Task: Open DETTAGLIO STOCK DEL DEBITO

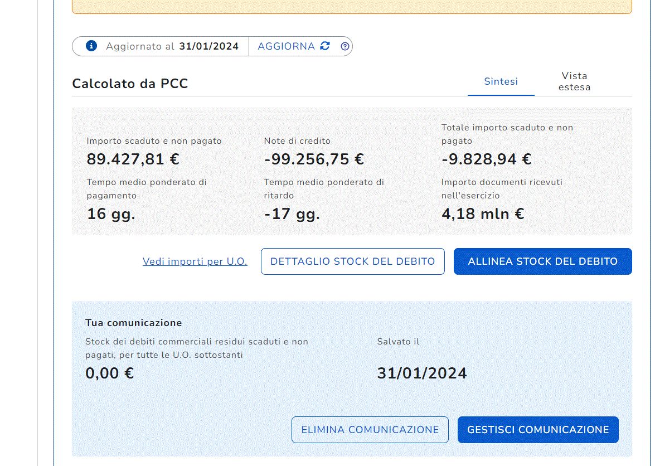Action: click(x=352, y=261)
